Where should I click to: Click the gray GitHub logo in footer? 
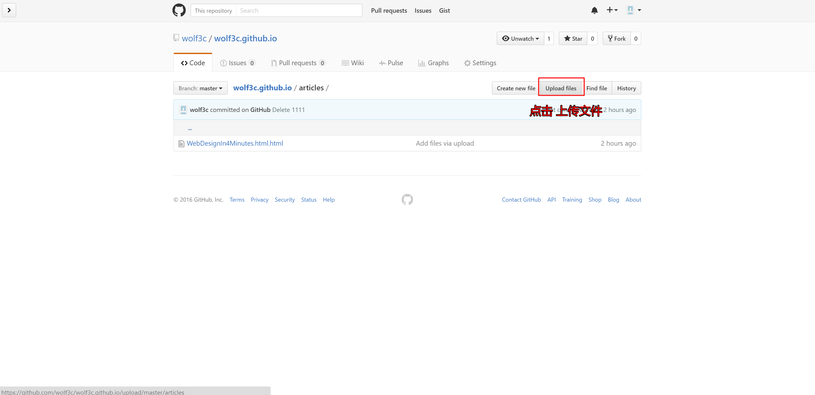tap(407, 199)
